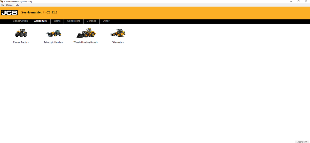Select the Wheeled Loading Shovels label
Screen dimensions: 310x143
click(x=86, y=42)
